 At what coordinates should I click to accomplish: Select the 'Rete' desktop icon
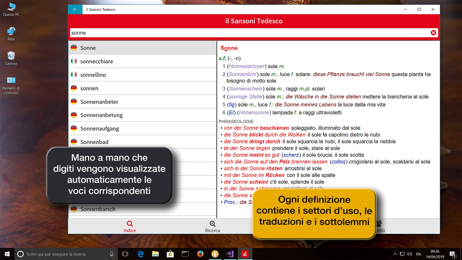pyautogui.click(x=11, y=34)
